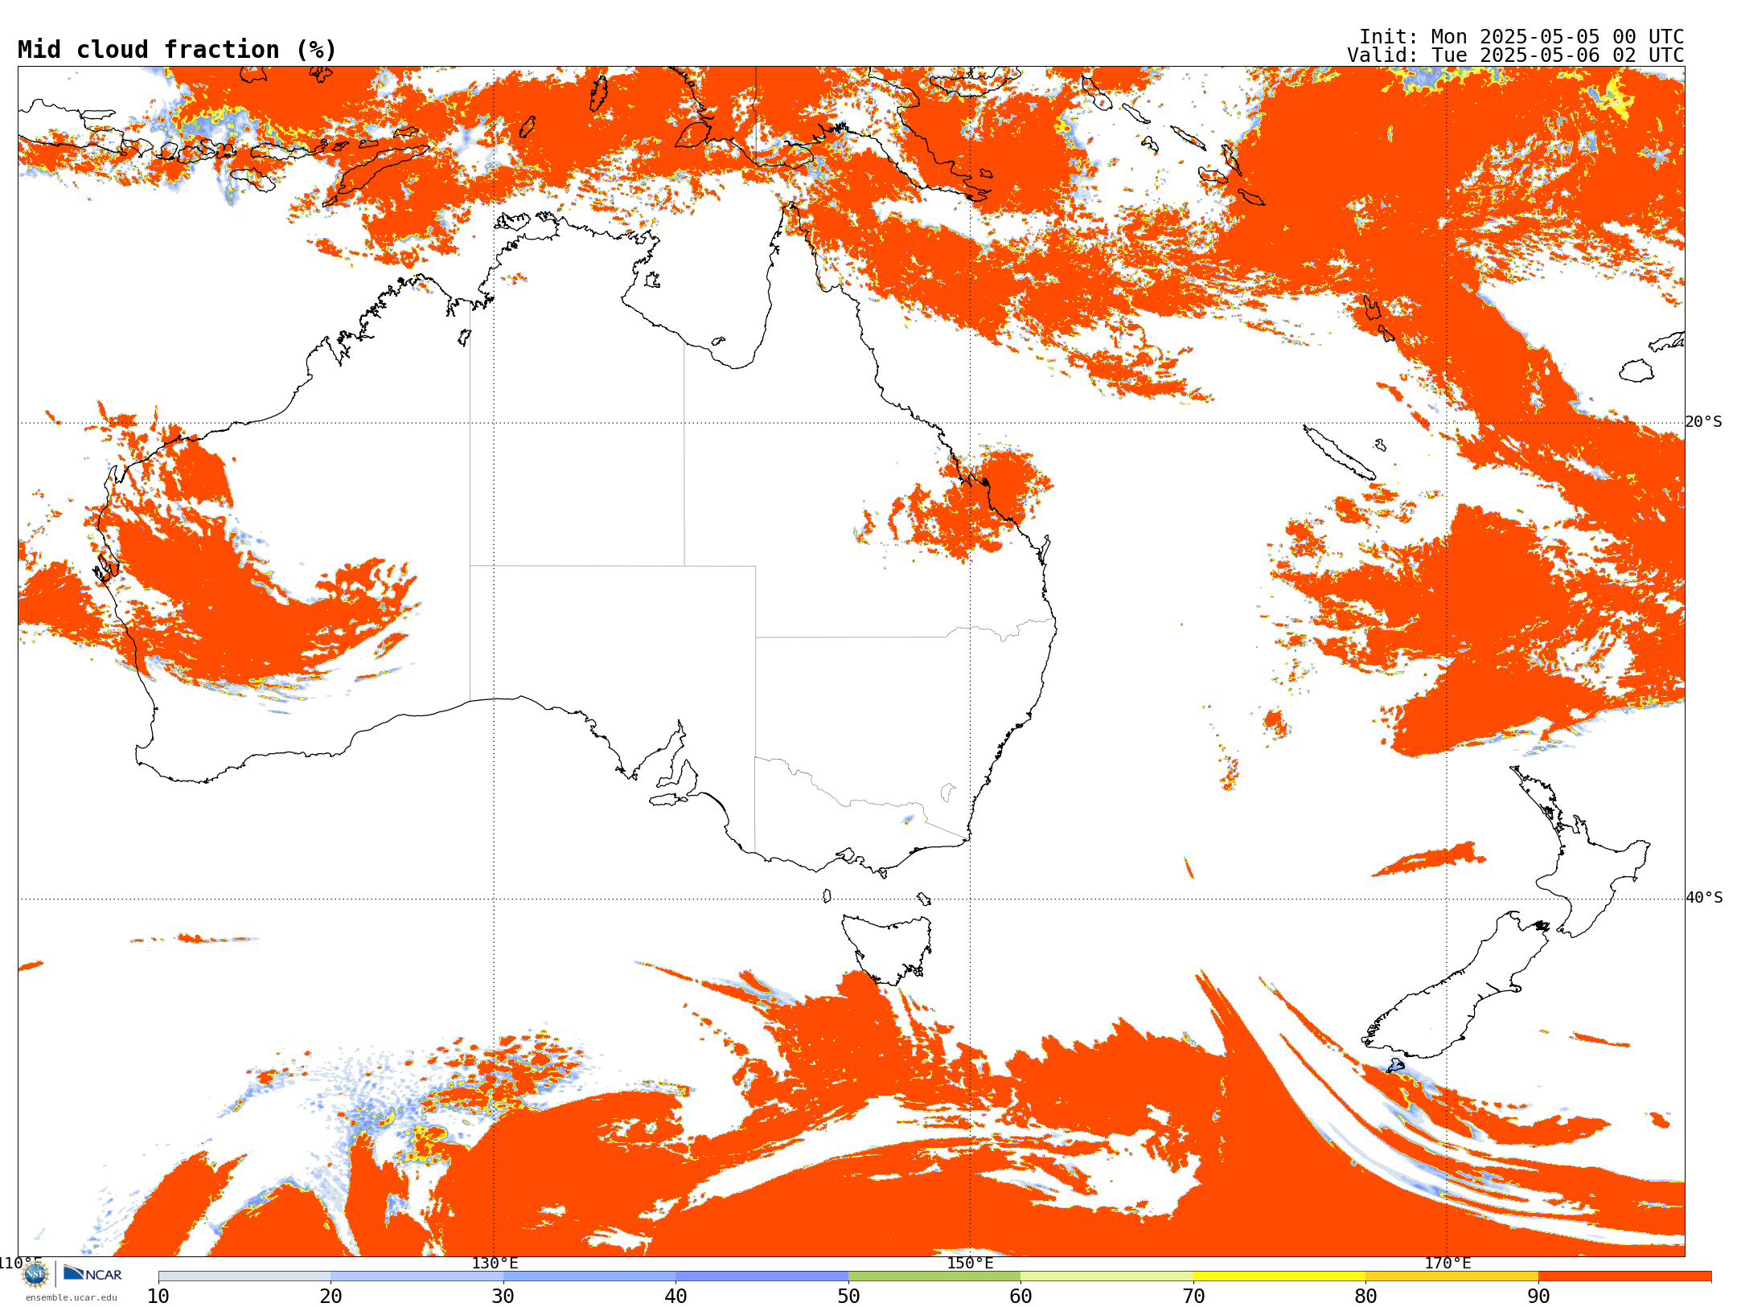1737x1307 pixels.
Task: Click the ensemble.ucar.edu text
Action: coord(71,1297)
